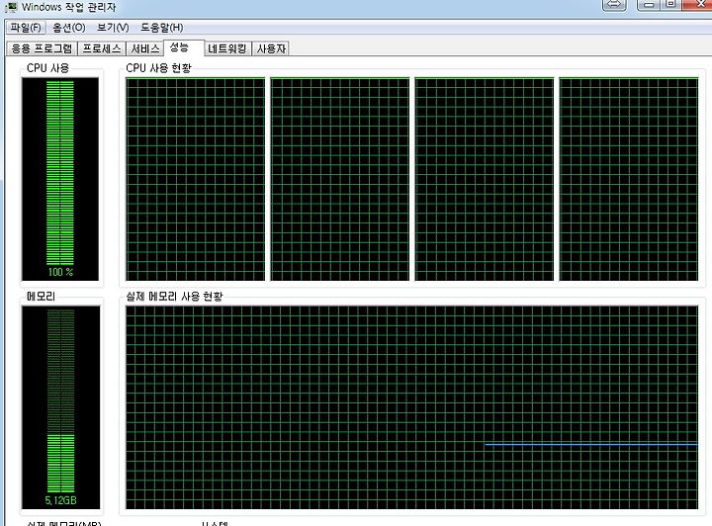The image size is (712, 526).
Task: Open the 파일(F) menu
Action: (x=26, y=28)
